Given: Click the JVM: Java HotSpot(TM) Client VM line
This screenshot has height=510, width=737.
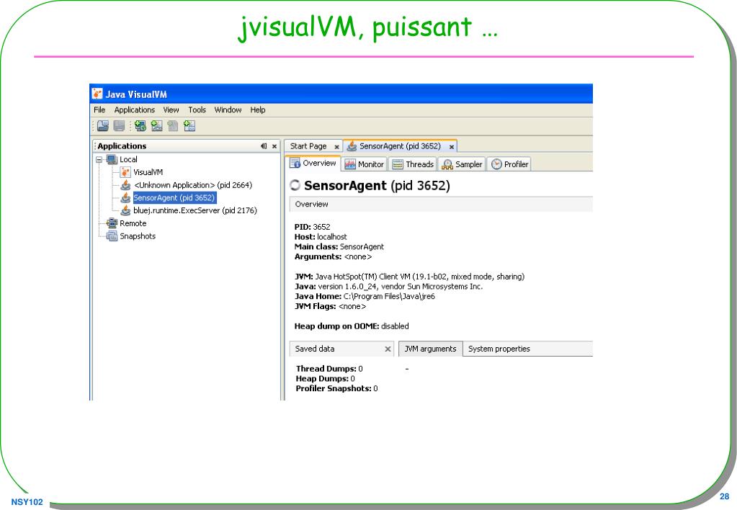Looking at the screenshot, I should pos(409,277).
